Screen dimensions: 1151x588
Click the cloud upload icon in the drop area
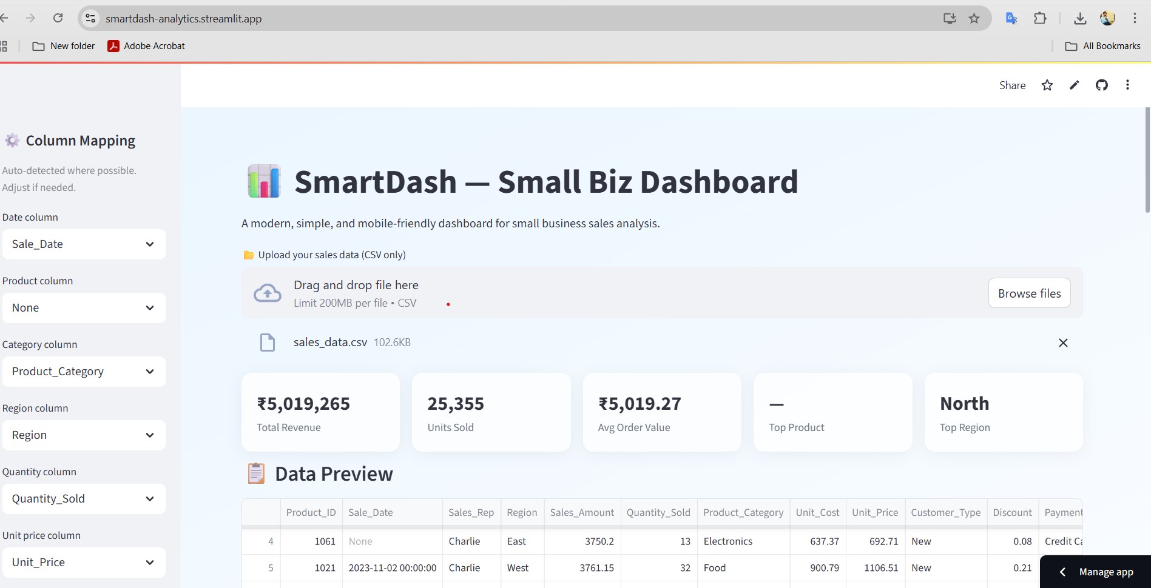267,293
